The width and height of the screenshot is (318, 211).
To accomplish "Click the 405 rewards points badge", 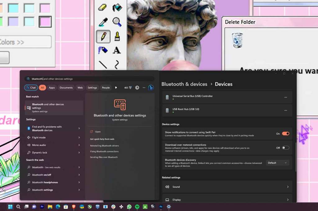I will pos(128,88).
